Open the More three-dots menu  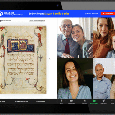tap(112, 102)
